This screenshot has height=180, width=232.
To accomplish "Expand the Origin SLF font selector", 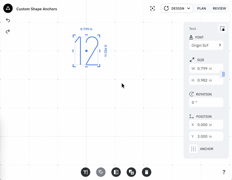I will pyautogui.click(x=206, y=45).
